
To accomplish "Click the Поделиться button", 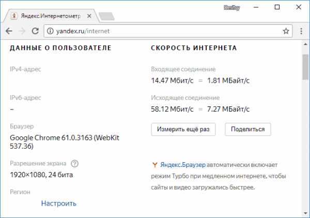I will [247, 129].
